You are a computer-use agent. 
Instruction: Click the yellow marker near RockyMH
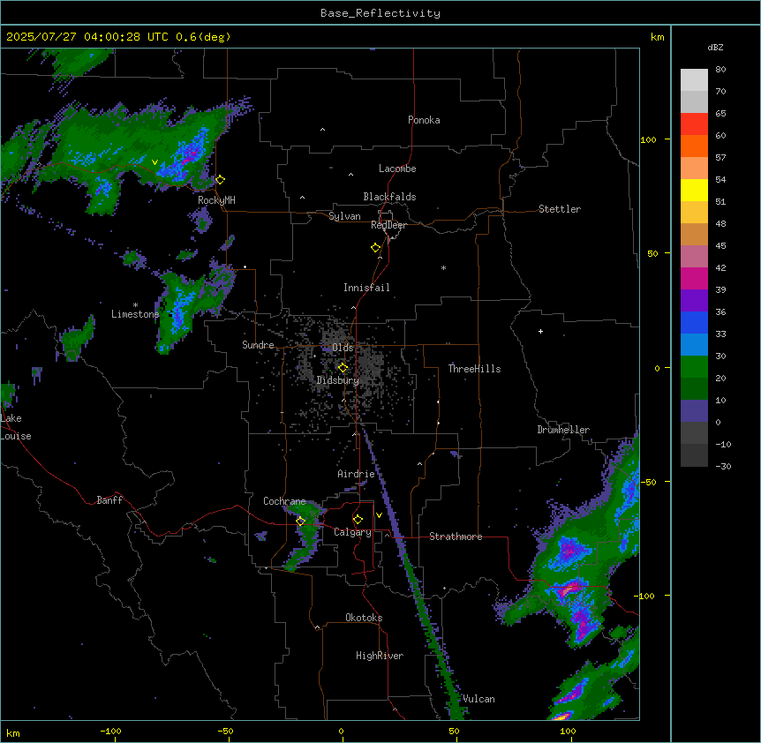[x=221, y=180]
